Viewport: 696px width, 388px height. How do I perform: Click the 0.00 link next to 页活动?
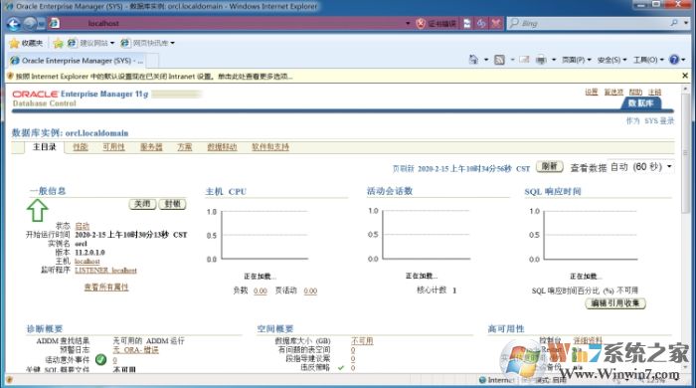310,291
